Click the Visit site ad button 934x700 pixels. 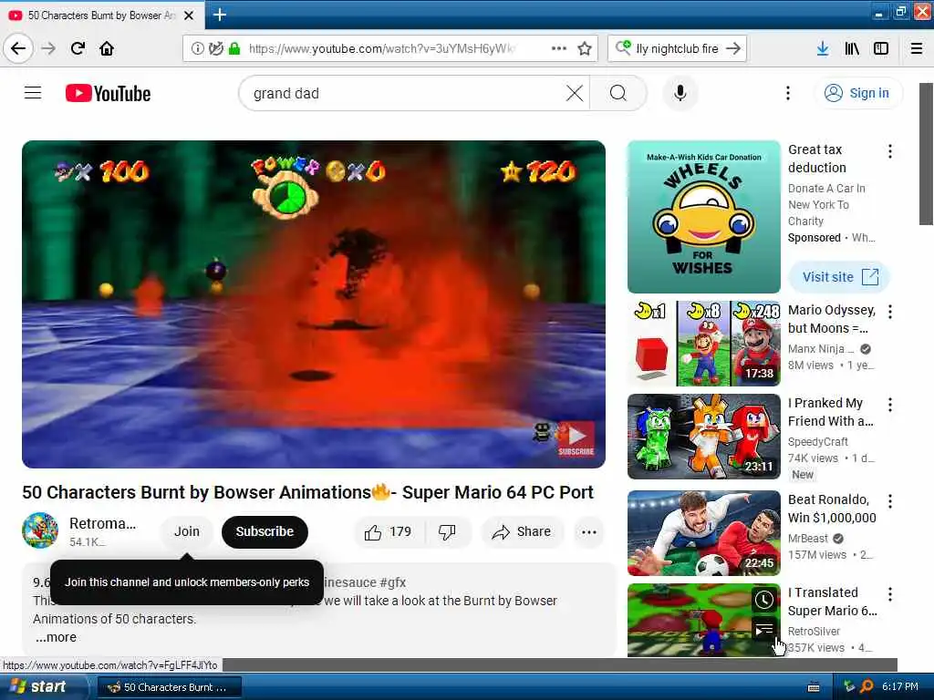pyautogui.click(x=839, y=277)
